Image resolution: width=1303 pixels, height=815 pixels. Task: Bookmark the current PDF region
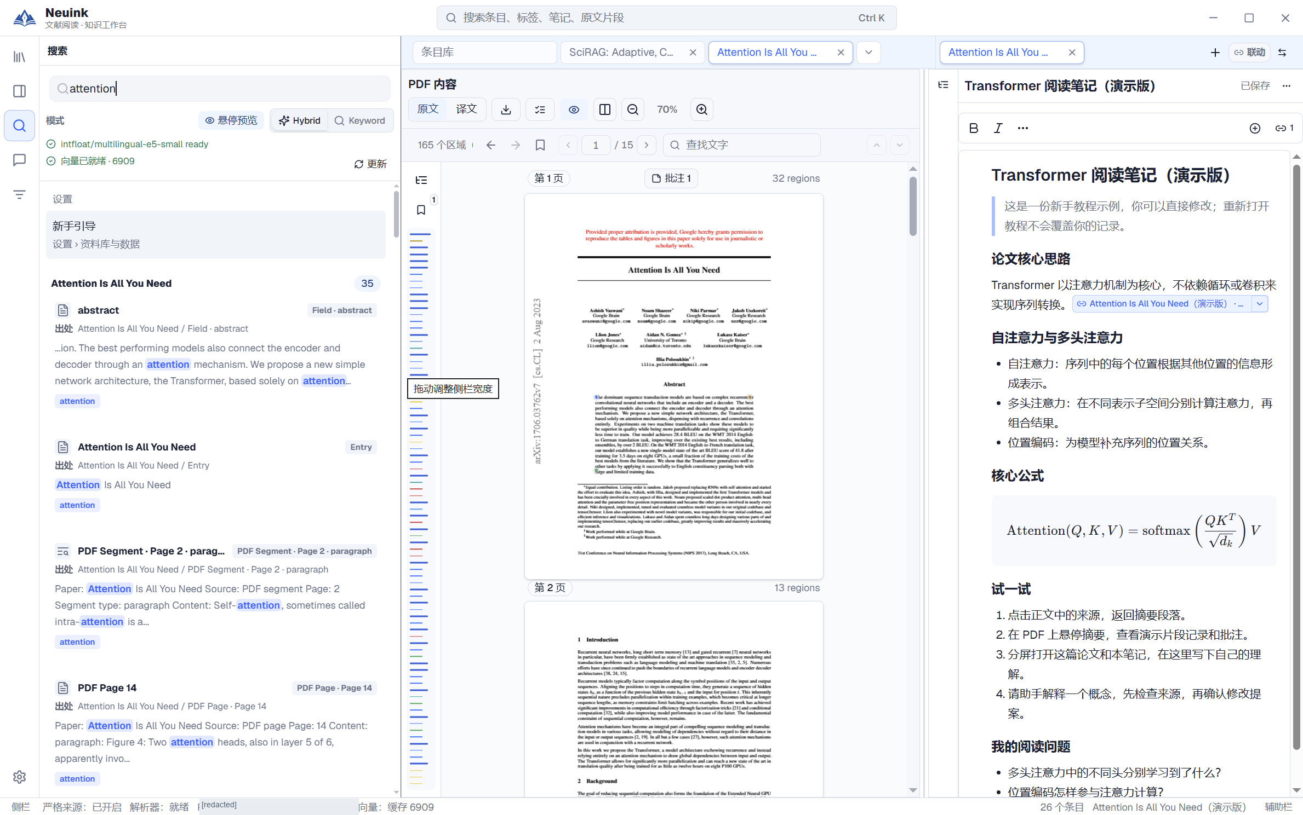click(x=540, y=145)
